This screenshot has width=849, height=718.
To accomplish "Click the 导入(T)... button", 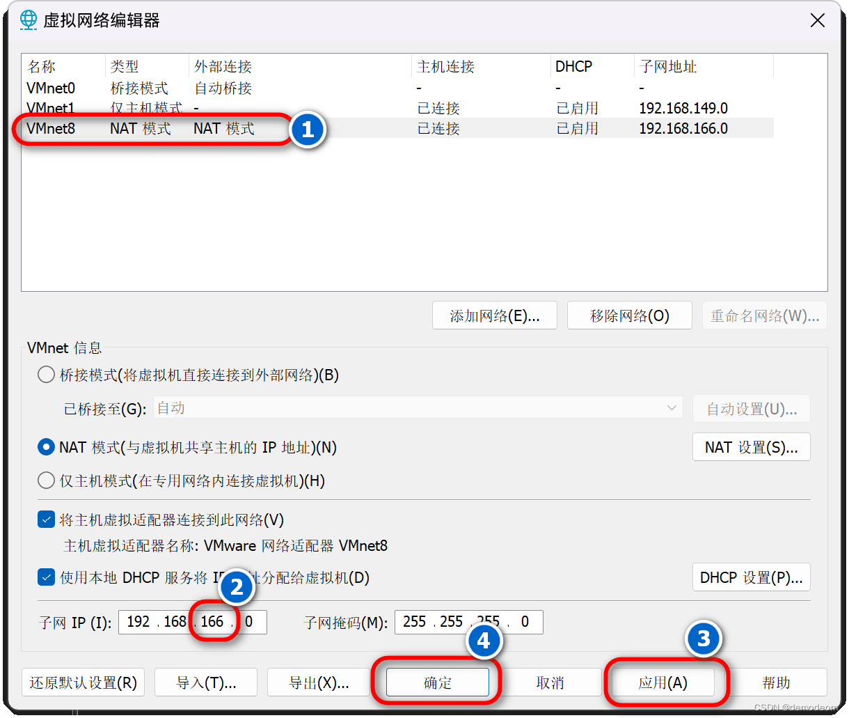I will pyautogui.click(x=206, y=682).
